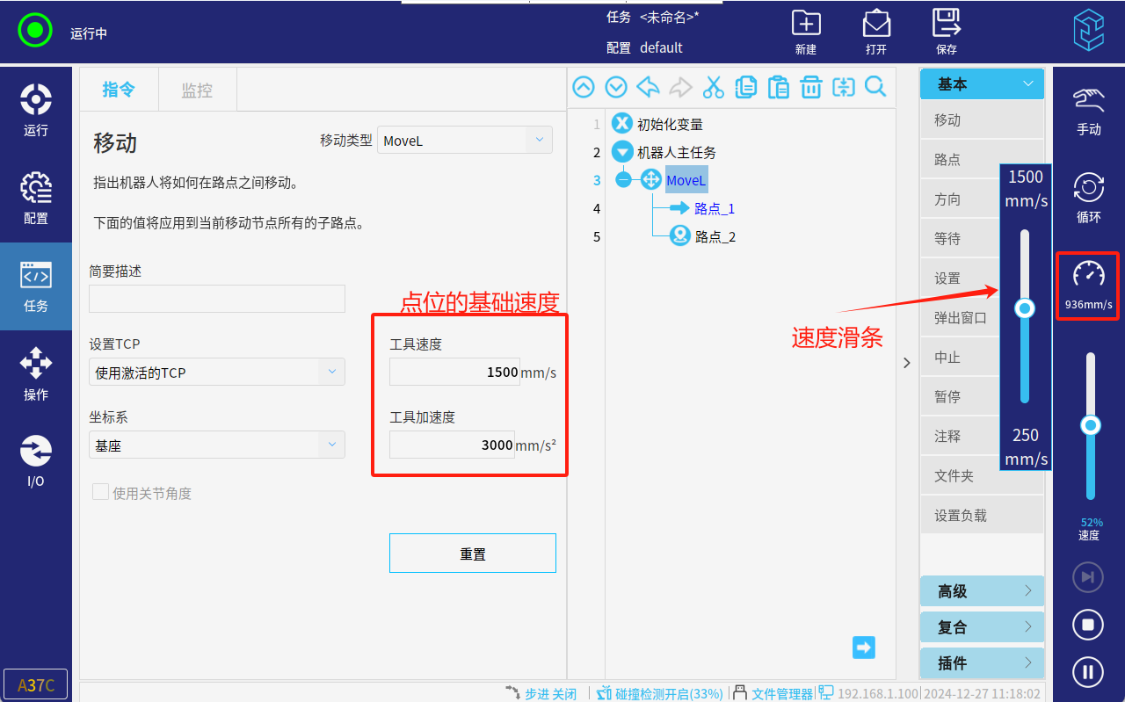Open the 设置TCP dropdown

(x=216, y=373)
